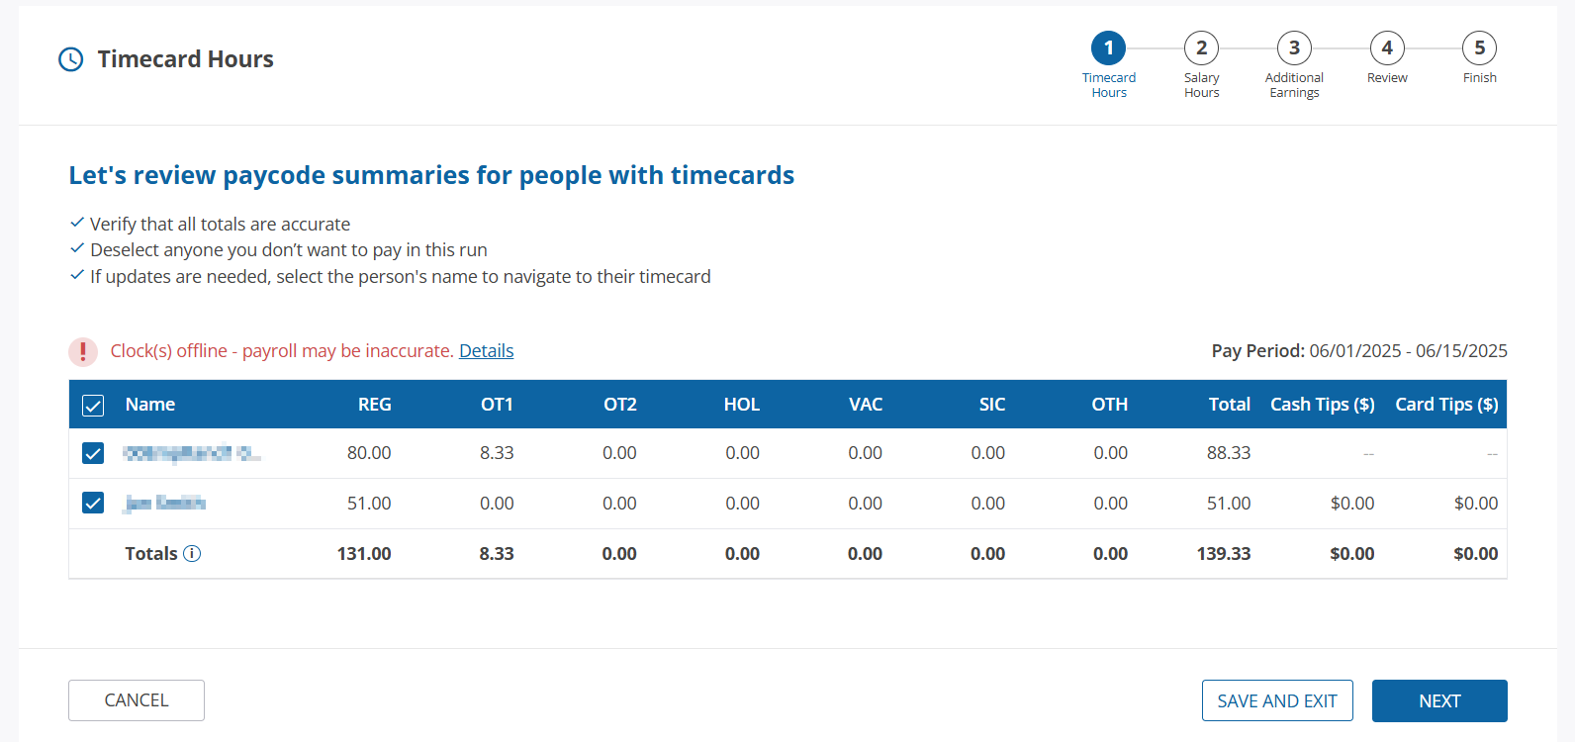Click the 'If updates are needed' instruction
The height and width of the screenshot is (742, 1575).
pos(401,277)
